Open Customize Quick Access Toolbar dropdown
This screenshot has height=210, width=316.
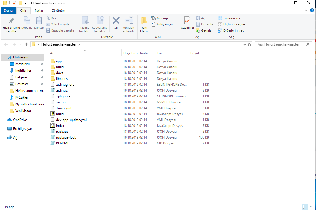tap(25, 3)
